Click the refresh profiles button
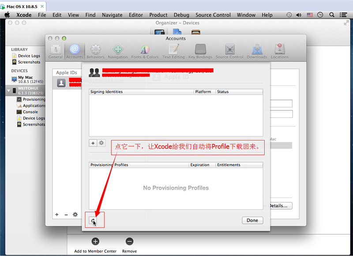The height and width of the screenshot is (256, 353). [93, 221]
